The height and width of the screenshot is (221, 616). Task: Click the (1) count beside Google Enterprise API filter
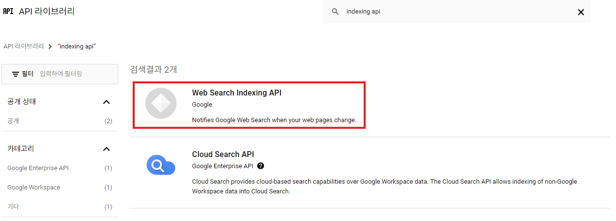tap(108, 168)
